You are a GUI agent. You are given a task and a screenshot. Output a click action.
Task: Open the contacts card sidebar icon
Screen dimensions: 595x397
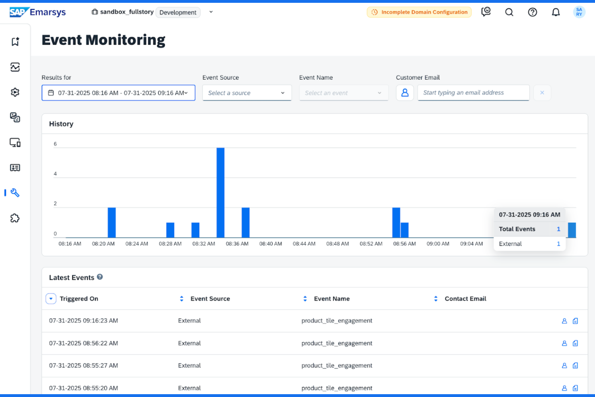click(x=15, y=168)
